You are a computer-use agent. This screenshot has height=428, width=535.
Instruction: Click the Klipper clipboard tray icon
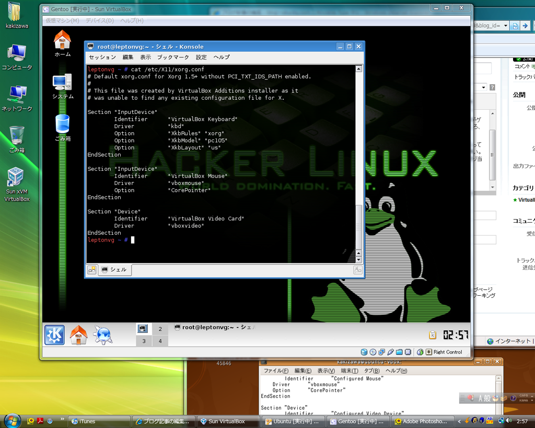[x=433, y=335]
